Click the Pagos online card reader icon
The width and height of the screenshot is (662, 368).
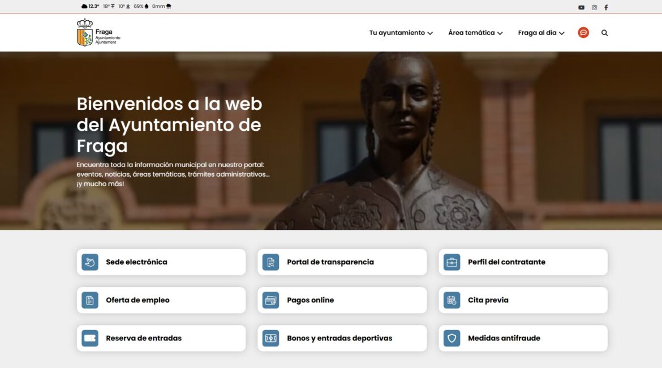pyautogui.click(x=270, y=299)
